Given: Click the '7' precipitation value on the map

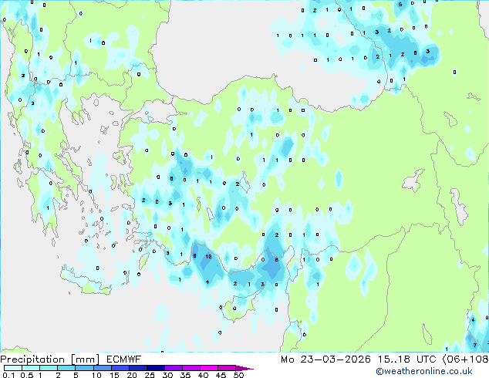Looking at the screenshot, I should [x=474, y=345].
